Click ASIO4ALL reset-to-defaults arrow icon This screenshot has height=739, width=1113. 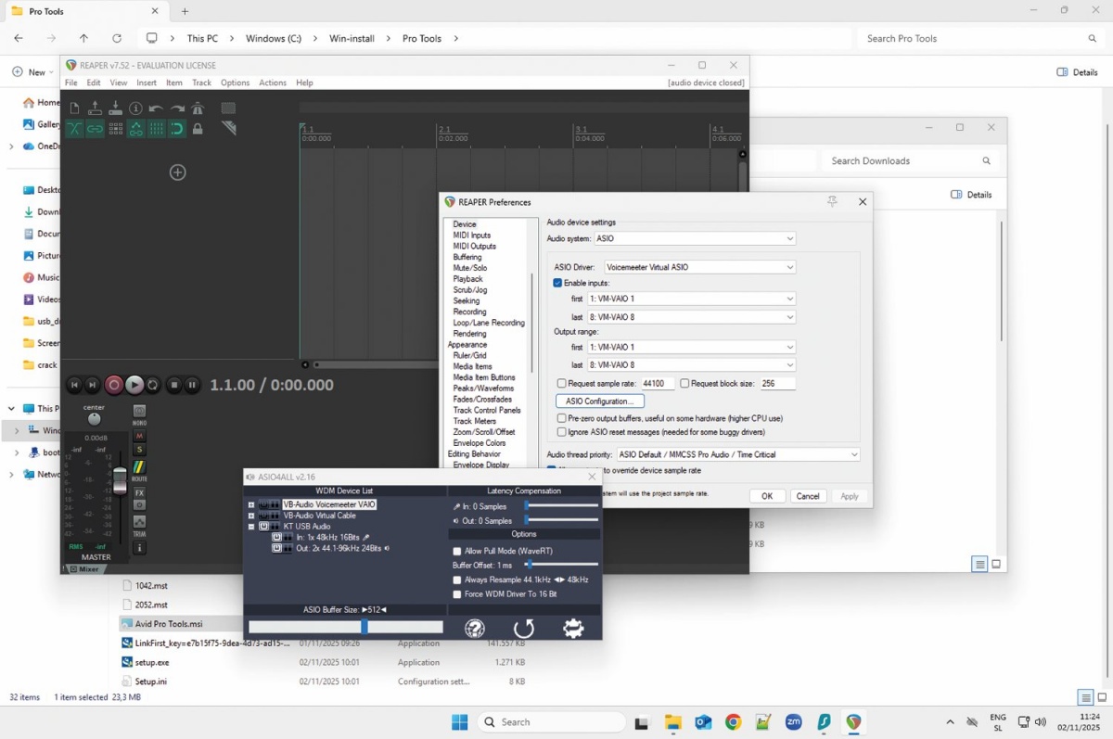pyautogui.click(x=524, y=629)
